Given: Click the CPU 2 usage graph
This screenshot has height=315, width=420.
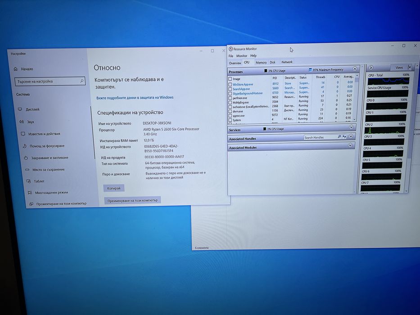Looking at the screenshot, I should click(384, 130).
